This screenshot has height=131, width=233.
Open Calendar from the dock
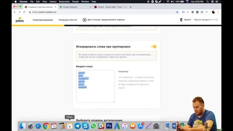[x=54, y=126]
